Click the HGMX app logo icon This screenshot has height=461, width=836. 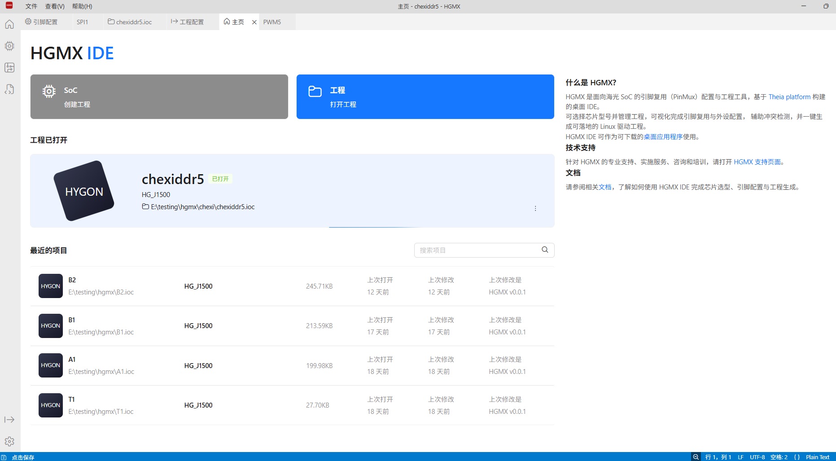tap(9, 6)
